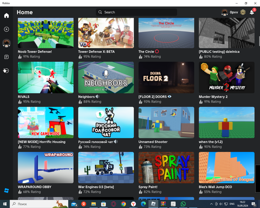This screenshot has width=260, height=208.
Task: Click the Noob Tower Defense! title
Action: click(35, 51)
